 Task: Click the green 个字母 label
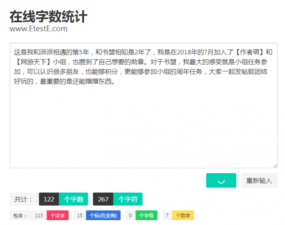(146, 216)
